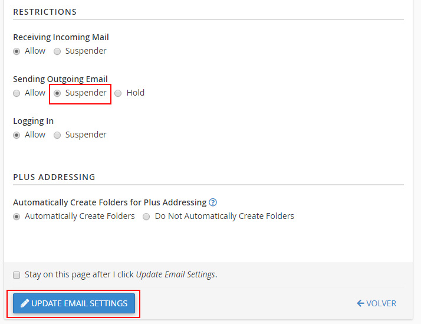The height and width of the screenshot is (324, 421).
Task: Click the Sending Outgoing Email label
Action: coord(60,79)
